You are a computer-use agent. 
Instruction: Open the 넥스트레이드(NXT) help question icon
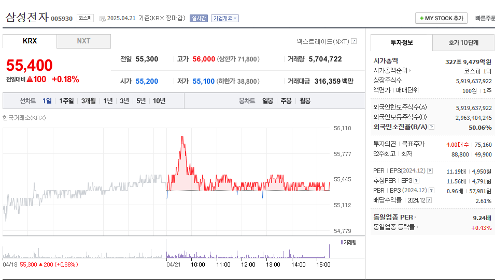(354, 41)
